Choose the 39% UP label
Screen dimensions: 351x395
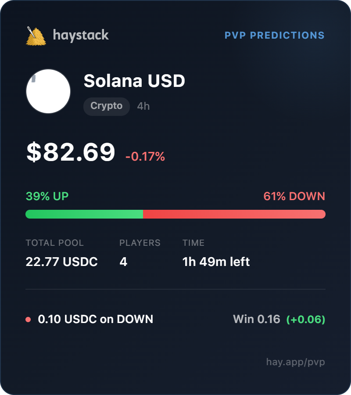(47, 196)
